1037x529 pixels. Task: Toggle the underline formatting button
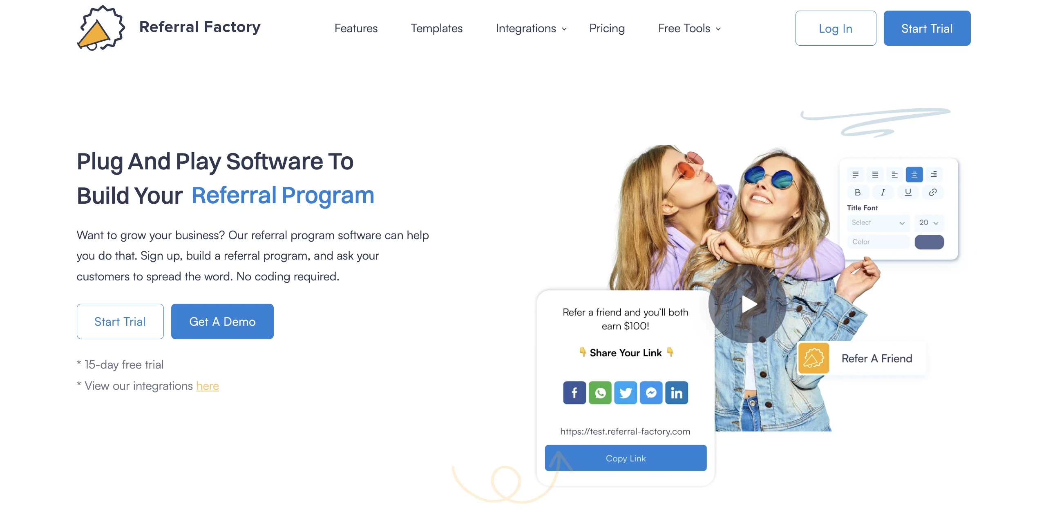(907, 193)
